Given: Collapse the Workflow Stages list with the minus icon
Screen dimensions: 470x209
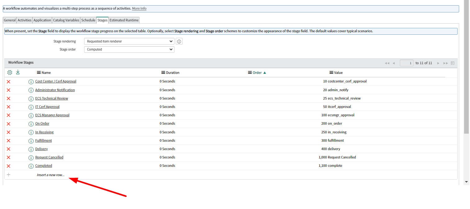Looking at the screenshot, I should coord(452,63).
